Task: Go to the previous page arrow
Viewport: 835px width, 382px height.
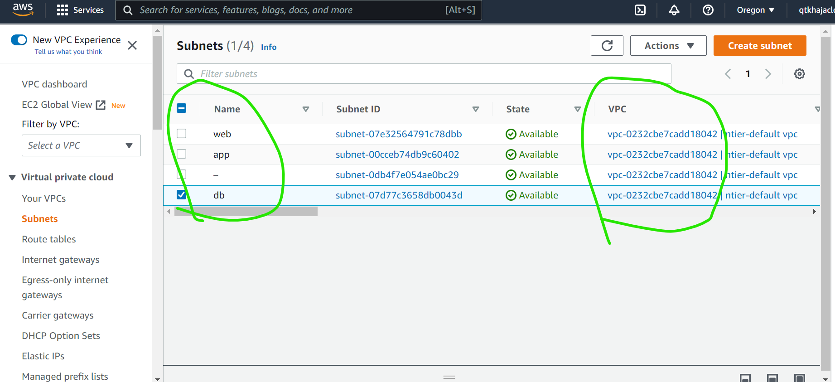Action: (x=728, y=74)
